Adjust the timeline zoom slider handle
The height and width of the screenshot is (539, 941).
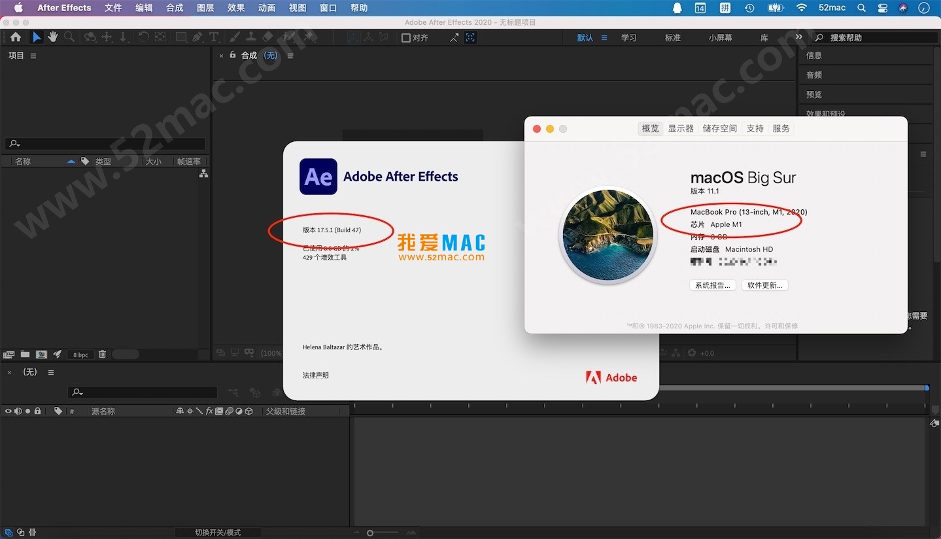point(370,533)
